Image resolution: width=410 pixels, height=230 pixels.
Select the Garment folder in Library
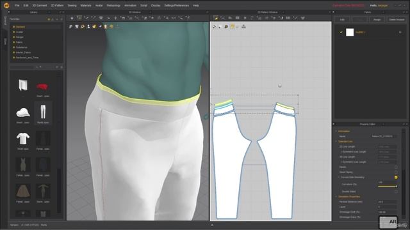[20, 27]
